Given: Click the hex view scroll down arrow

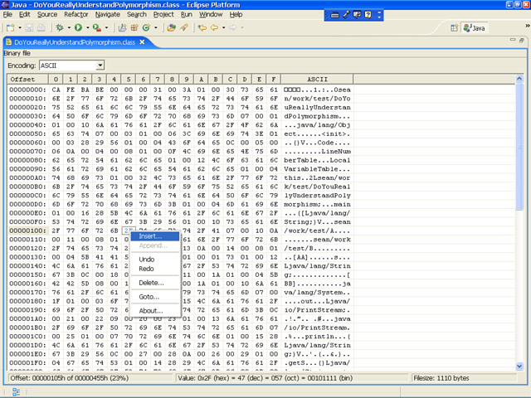Looking at the screenshot, I should [519, 366].
